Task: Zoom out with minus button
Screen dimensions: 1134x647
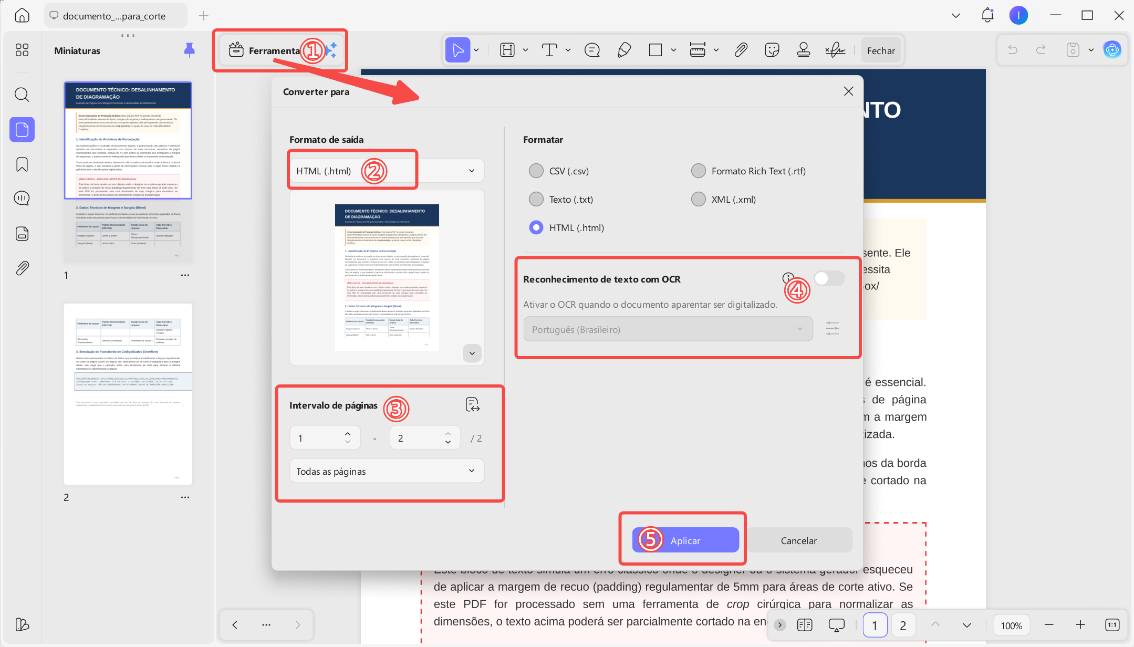Action: pos(1049,625)
